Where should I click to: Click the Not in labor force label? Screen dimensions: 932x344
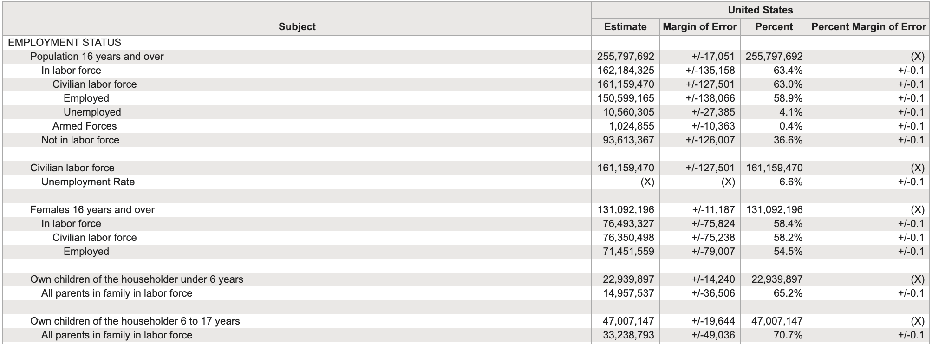80,140
